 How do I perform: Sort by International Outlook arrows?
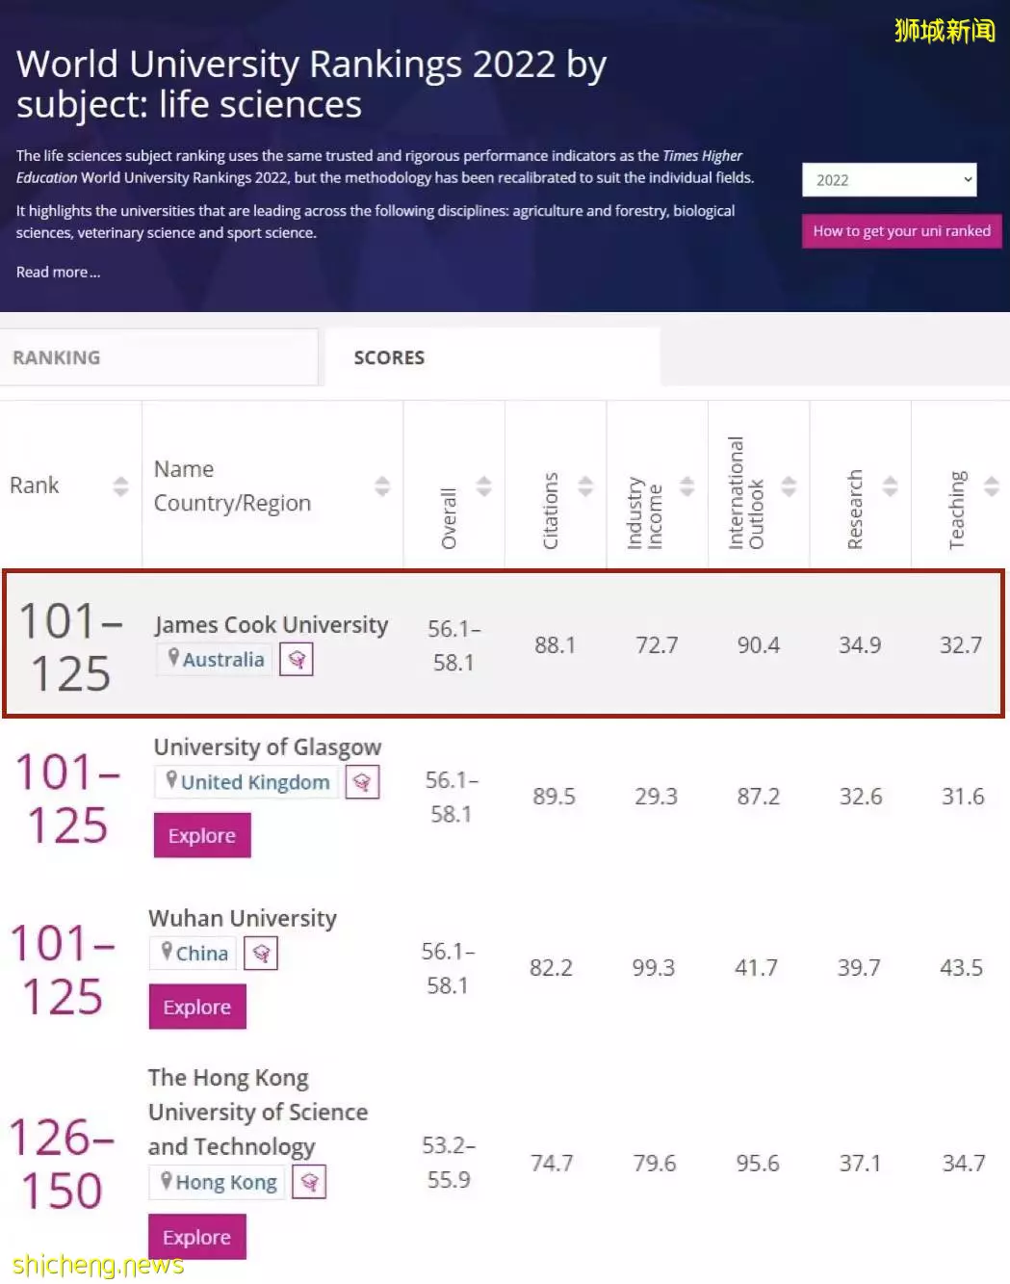(x=789, y=486)
